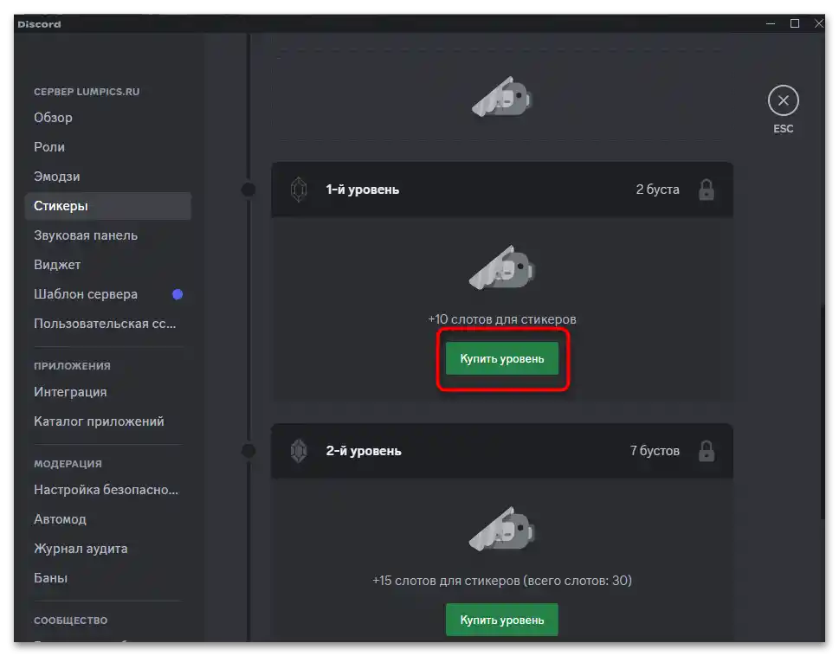Buy level 2 with lower Купить уровень button

coord(502,620)
